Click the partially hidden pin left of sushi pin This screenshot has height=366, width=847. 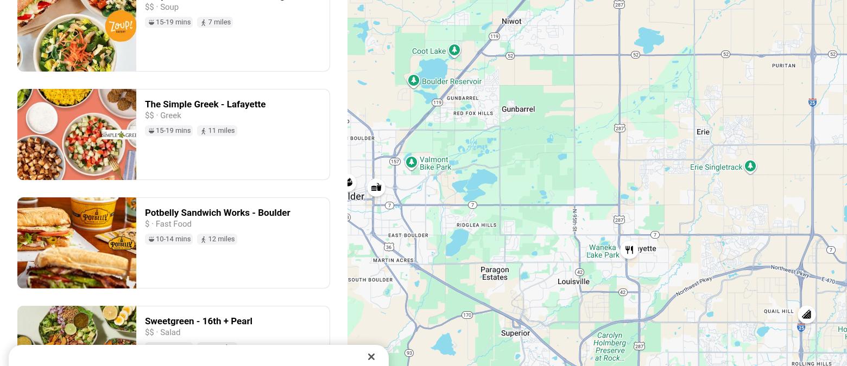[x=350, y=182]
